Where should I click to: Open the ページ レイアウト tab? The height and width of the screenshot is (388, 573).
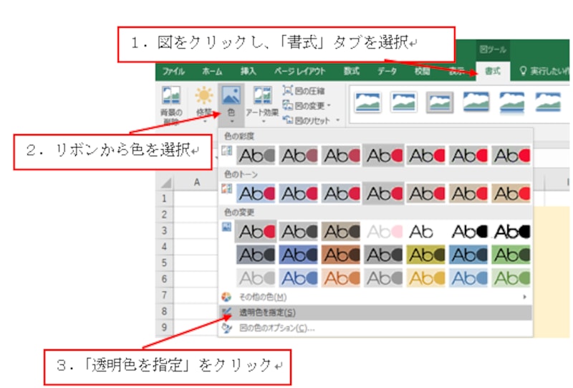(x=299, y=72)
